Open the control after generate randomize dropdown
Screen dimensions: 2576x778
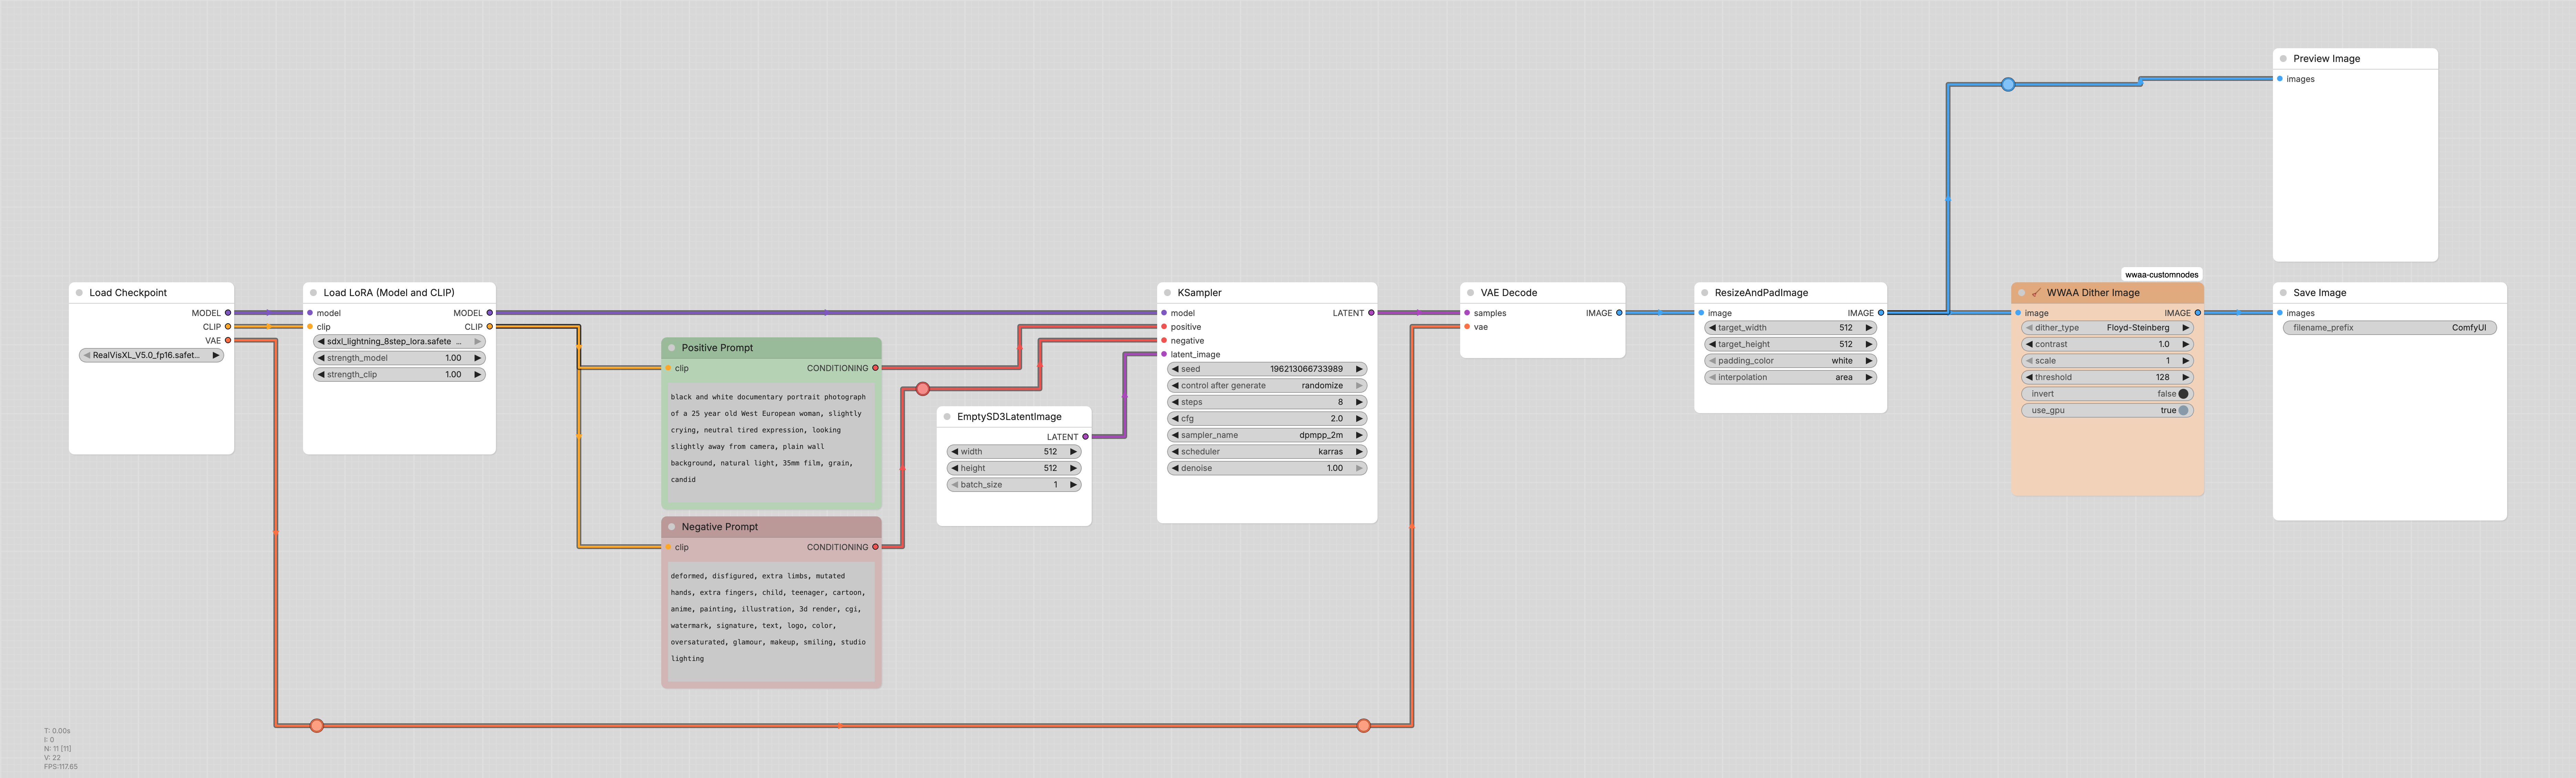coord(1267,386)
